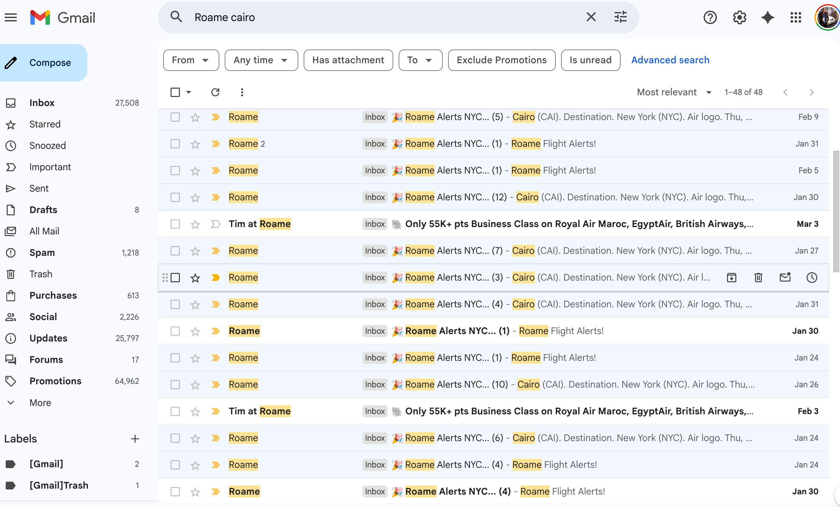The image size is (840, 507).
Task: Delete the hovered Roame email
Action: click(x=758, y=277)
